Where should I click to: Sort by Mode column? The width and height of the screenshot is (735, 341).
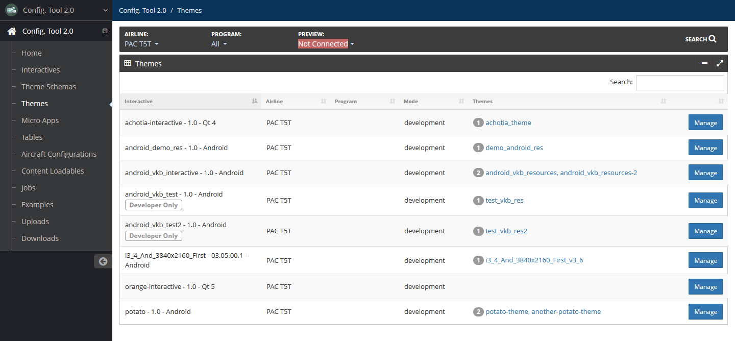click(433, 101)
